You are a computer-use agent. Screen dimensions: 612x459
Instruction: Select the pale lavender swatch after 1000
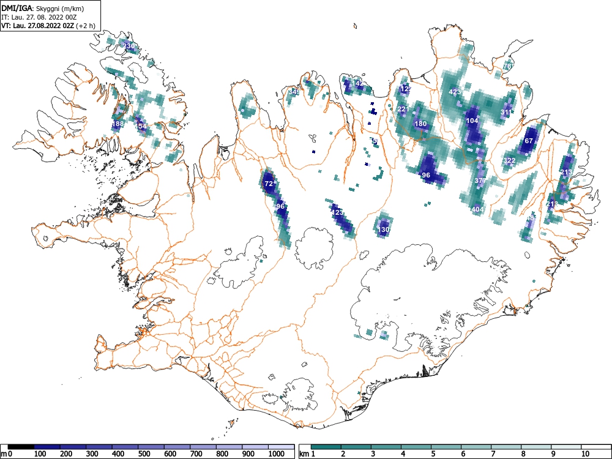(x=282, y=447)
